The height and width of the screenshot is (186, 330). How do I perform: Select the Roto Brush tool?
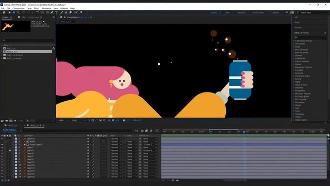coord(76,12)
